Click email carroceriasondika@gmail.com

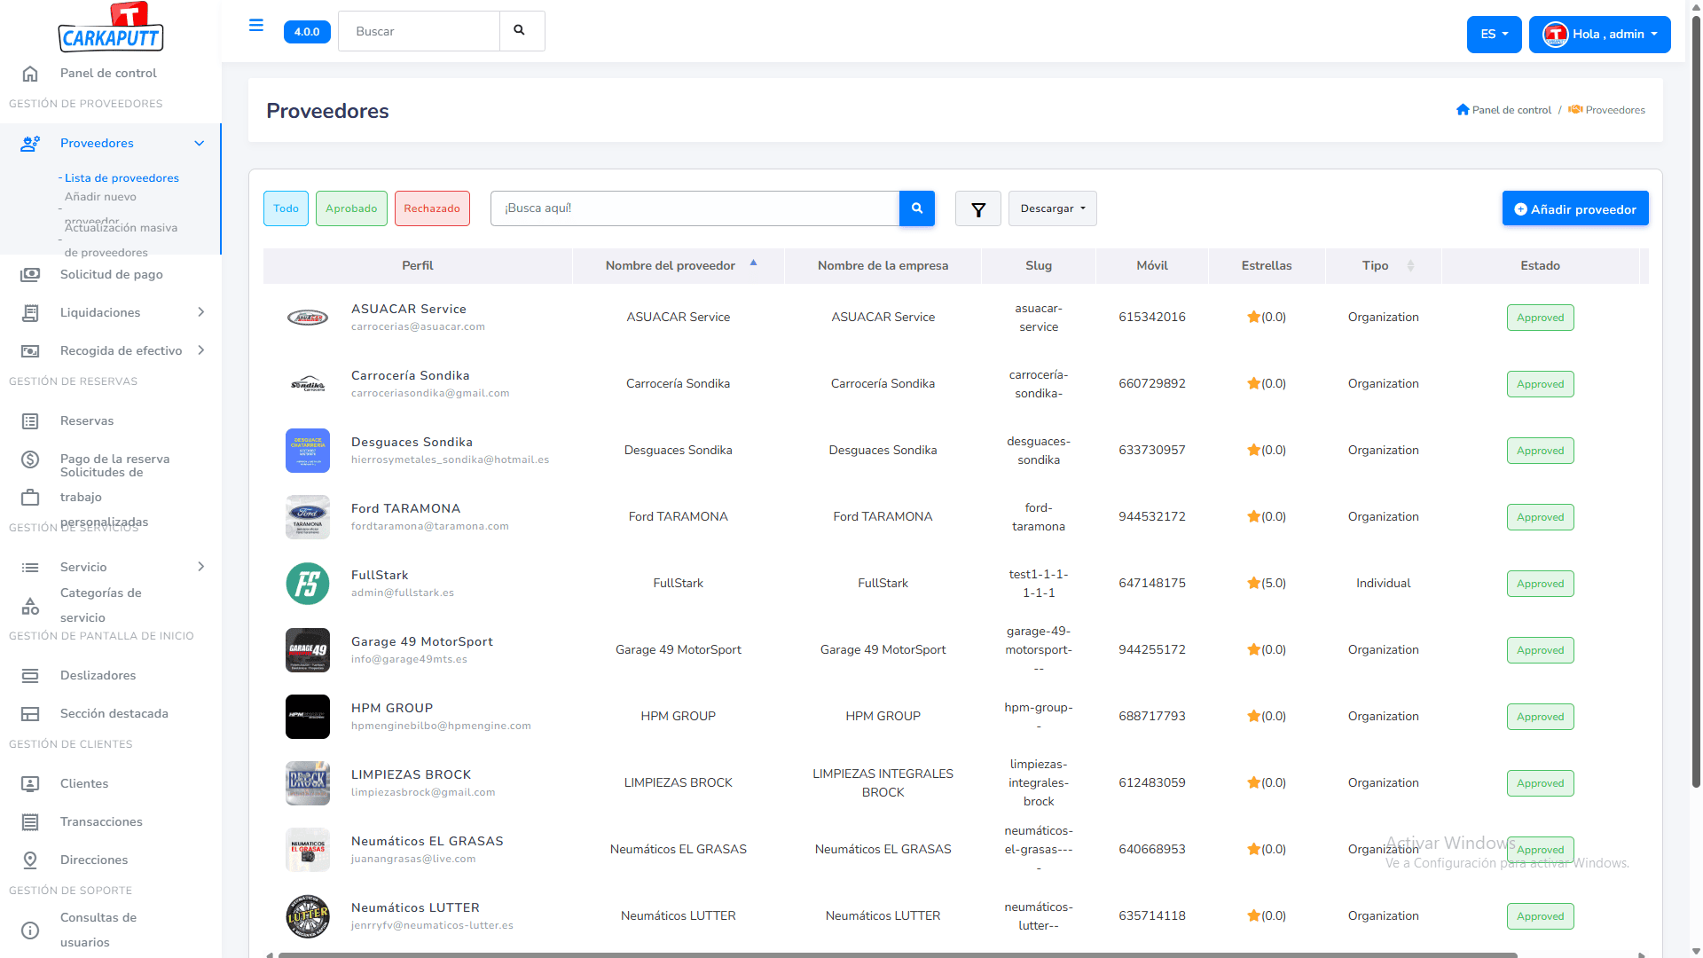click(x=430, y=394)
